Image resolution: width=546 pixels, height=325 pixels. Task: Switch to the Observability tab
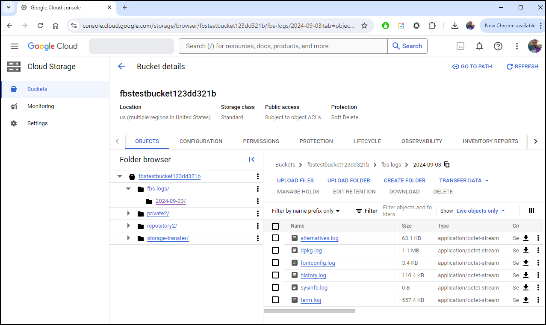click(422, 141)
